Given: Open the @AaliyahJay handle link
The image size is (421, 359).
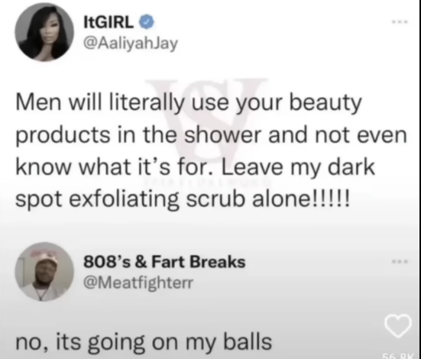Looking at the screenshot, I should click(x=131, y=43).
